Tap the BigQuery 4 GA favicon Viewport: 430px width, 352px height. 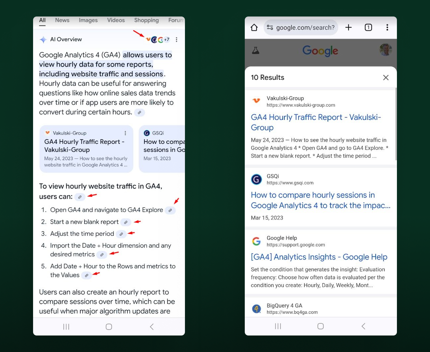[x=256, y=309]
